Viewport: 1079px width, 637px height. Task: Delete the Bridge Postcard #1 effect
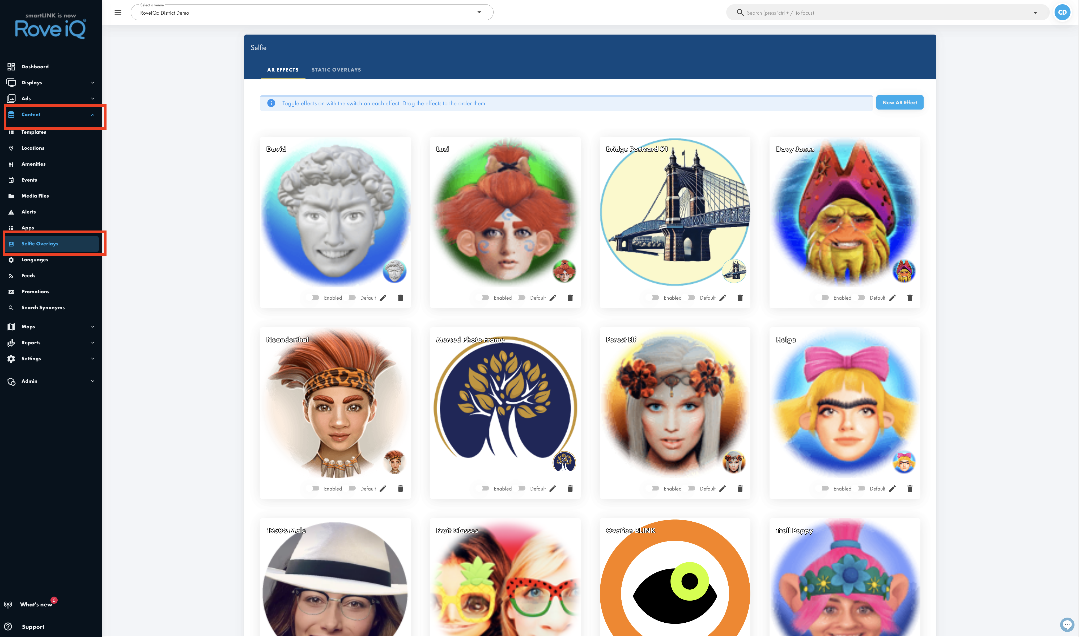[740, 298]
